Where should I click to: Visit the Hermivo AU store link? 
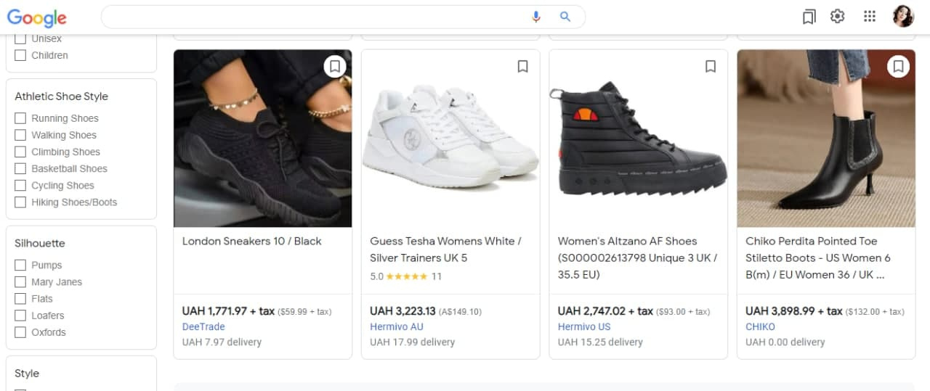[x=397, y=326]
